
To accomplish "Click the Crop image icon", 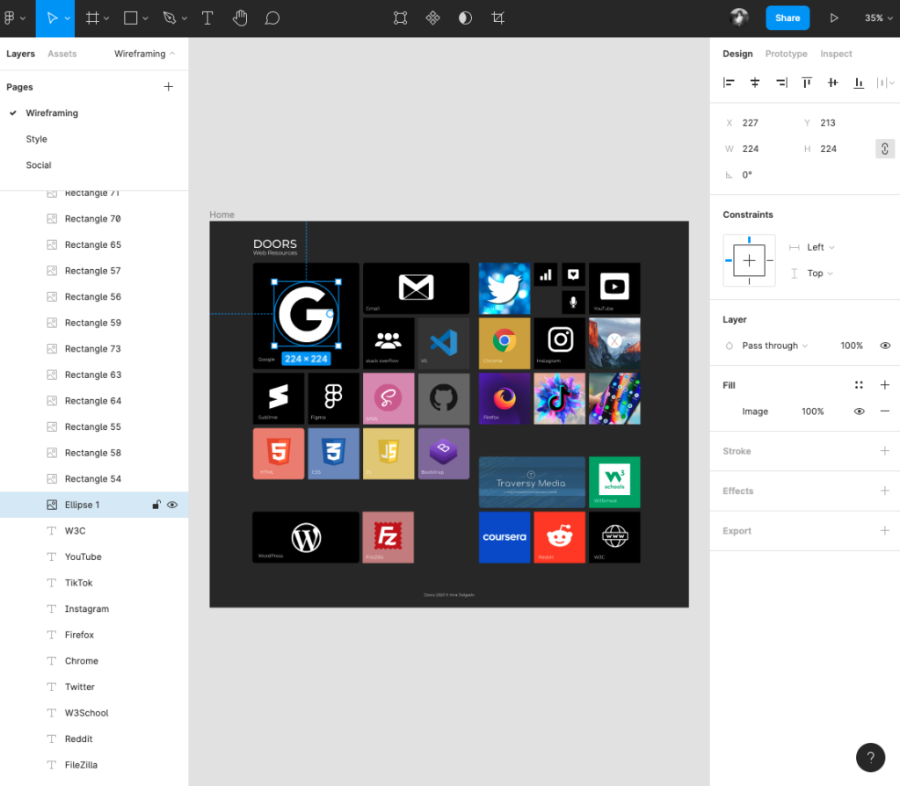I will click(497, 18).
